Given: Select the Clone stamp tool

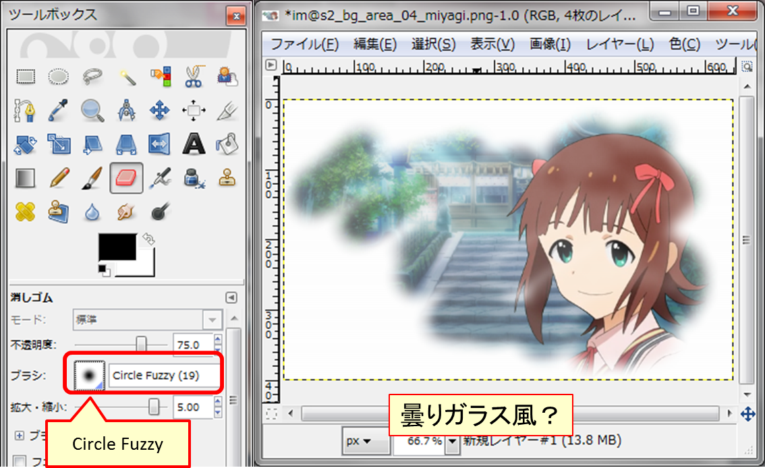Looking at the screenshot, I should [227, 179].
